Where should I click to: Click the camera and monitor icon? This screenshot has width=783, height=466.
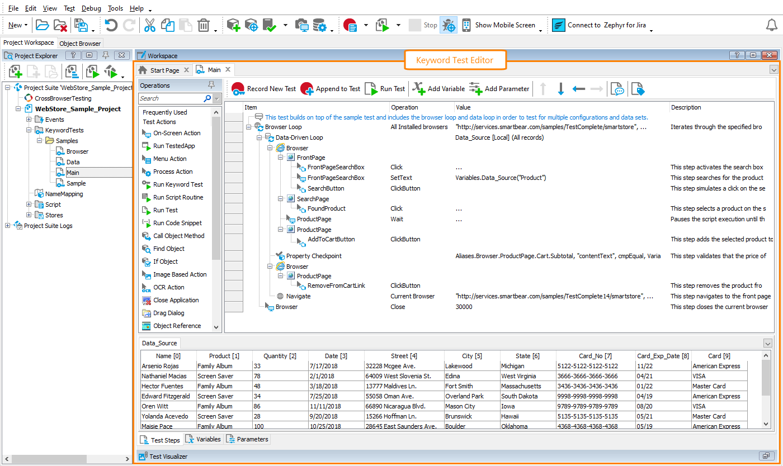coord(302,25)
